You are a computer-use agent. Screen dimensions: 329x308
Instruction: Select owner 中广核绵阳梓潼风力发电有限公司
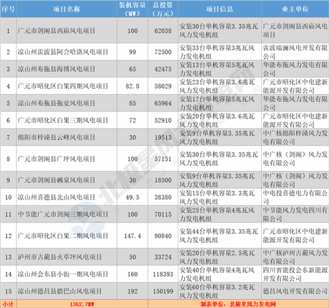(x=295, y=138)
